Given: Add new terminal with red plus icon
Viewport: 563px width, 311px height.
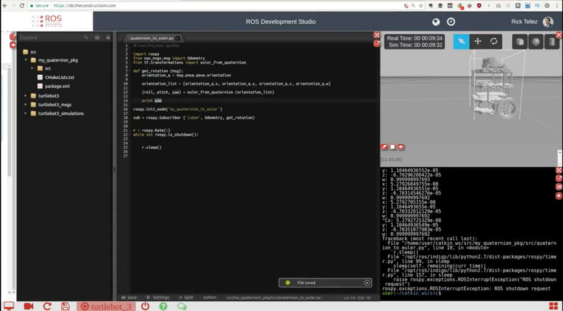Looking at the screenshot, I should (558, 196).
